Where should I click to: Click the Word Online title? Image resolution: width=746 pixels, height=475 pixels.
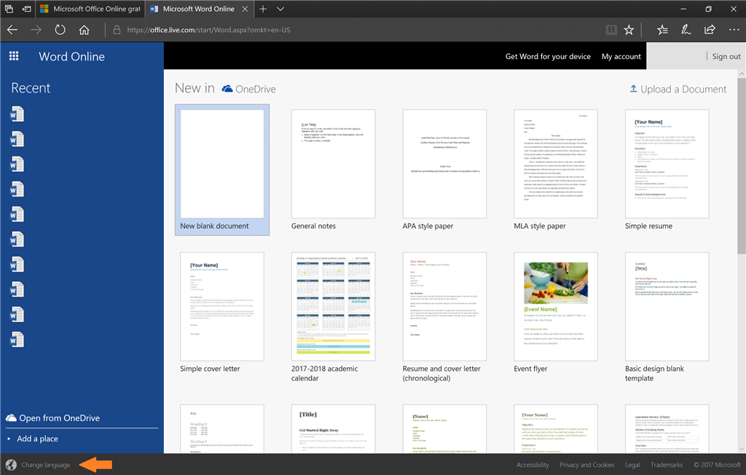(x=72, y=56)
